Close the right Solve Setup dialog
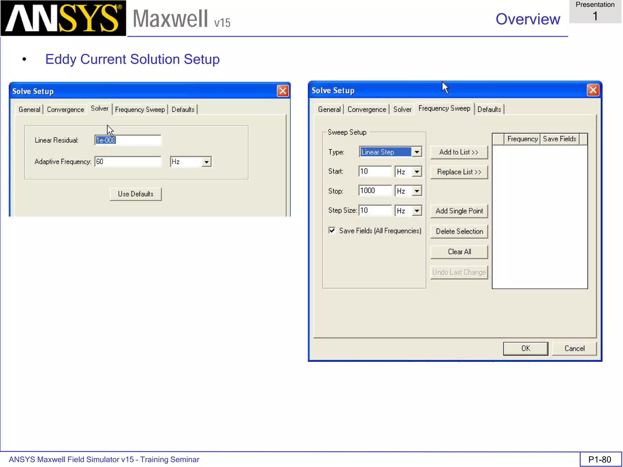The height and width of the screenshot is (467, 623). pyautogui.click(x=593, y=90)
